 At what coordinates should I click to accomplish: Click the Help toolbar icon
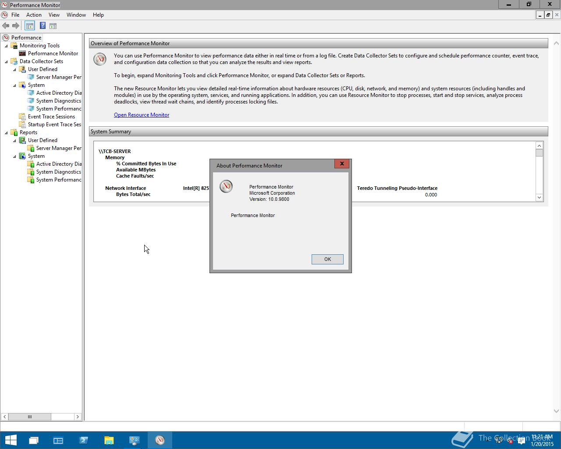[43, 26]
